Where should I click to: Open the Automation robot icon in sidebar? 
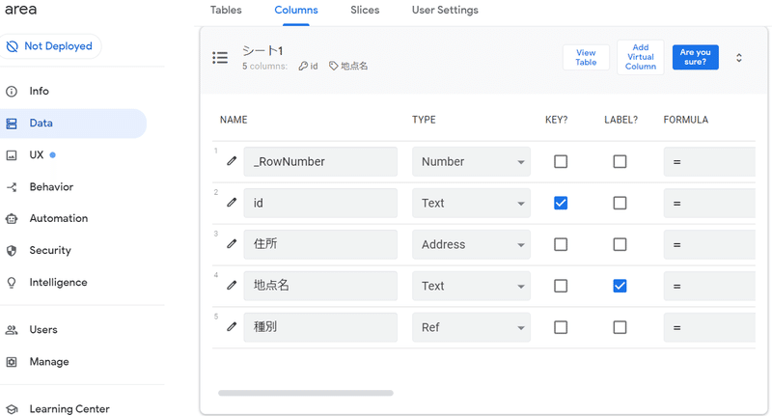click(12, 219)
